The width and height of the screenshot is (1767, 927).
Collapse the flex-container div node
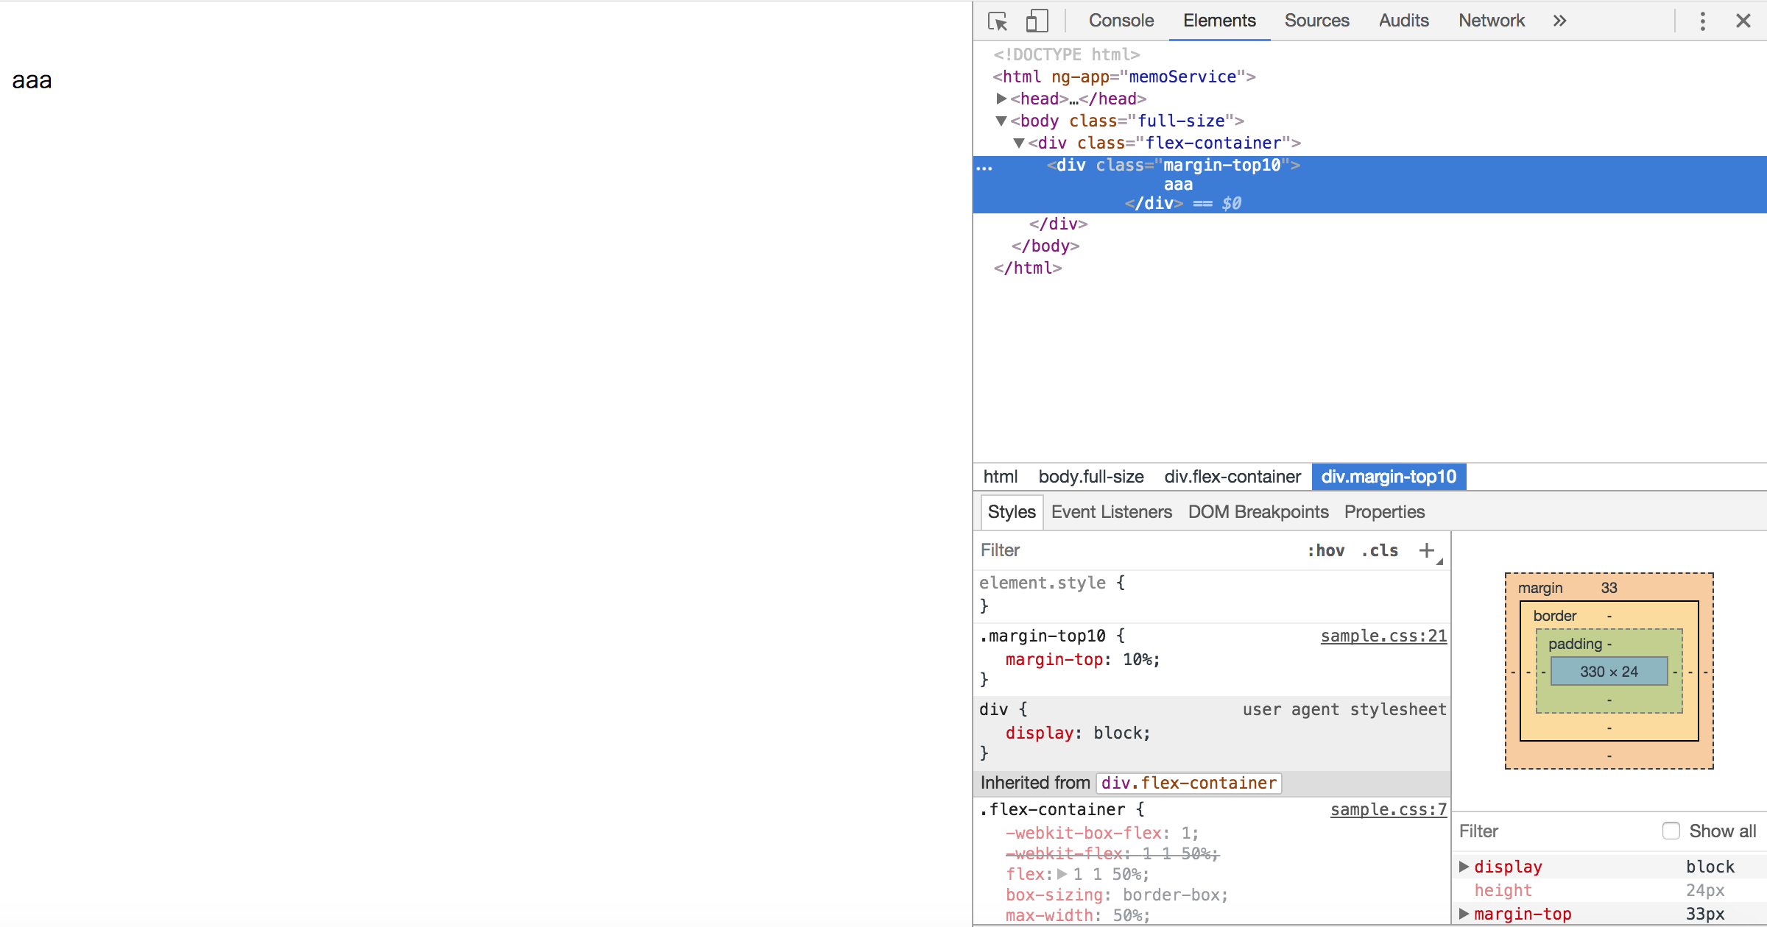(x=1019, y=143)
